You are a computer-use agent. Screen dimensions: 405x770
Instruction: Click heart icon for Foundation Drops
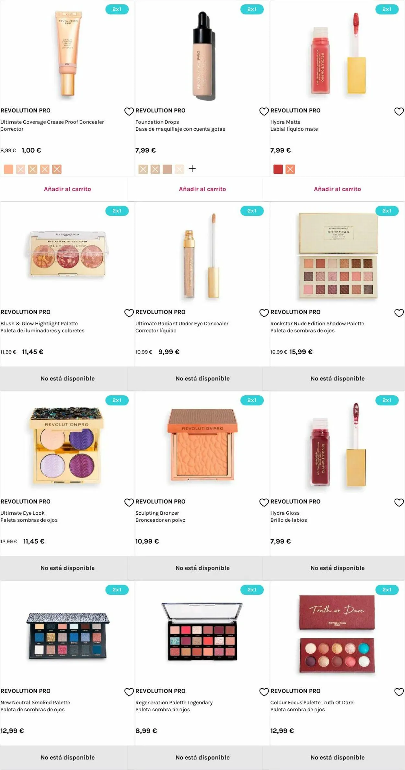(264, 111)
